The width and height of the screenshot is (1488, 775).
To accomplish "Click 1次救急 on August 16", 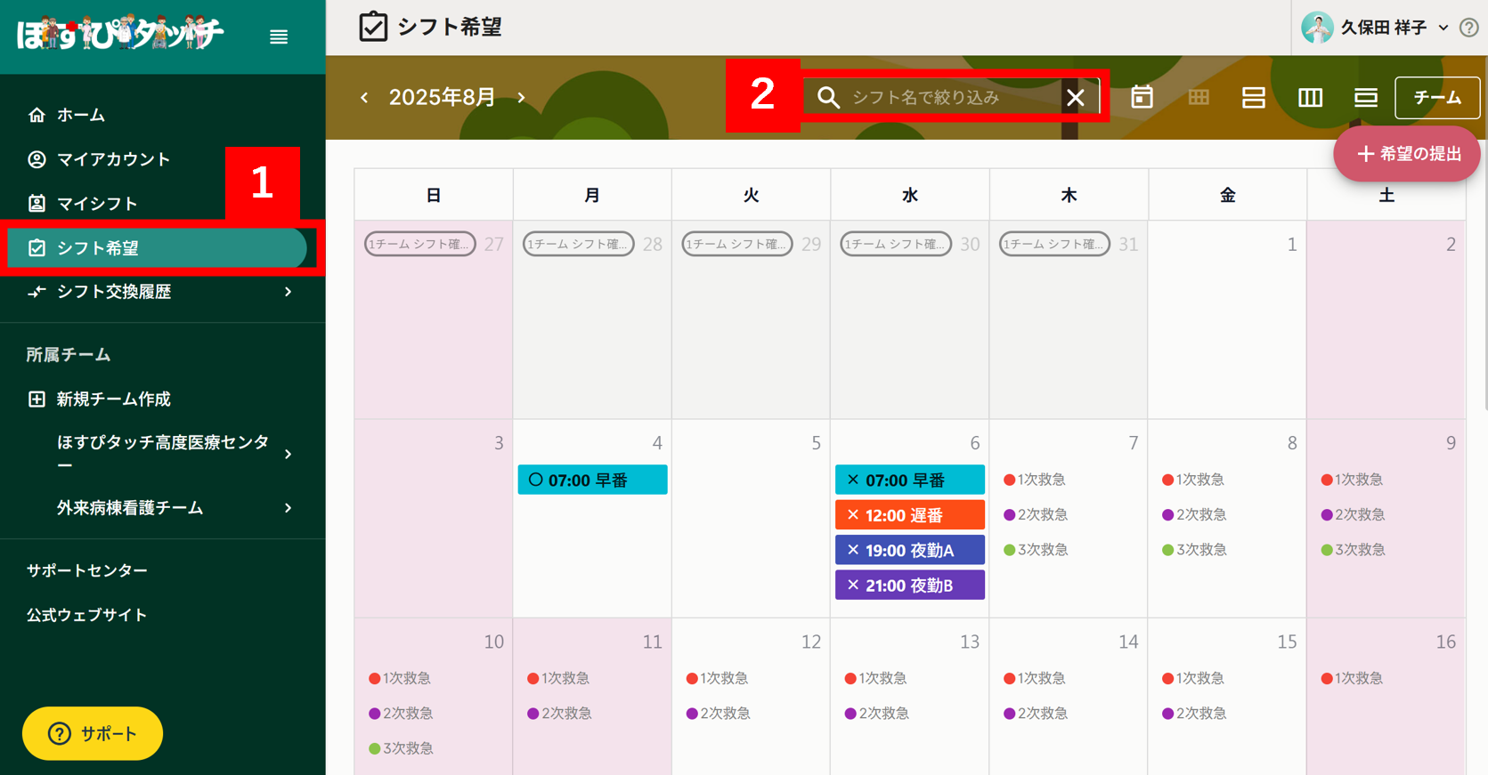I will (x=1352, y=678).
